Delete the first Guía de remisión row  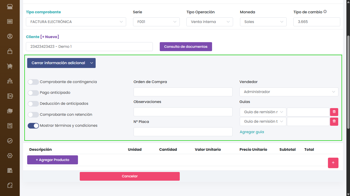[334, 112]
